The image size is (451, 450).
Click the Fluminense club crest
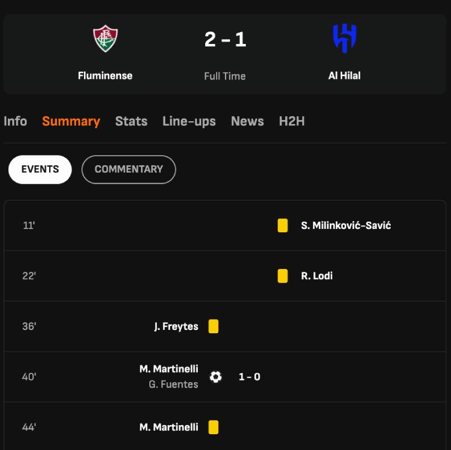105,39
